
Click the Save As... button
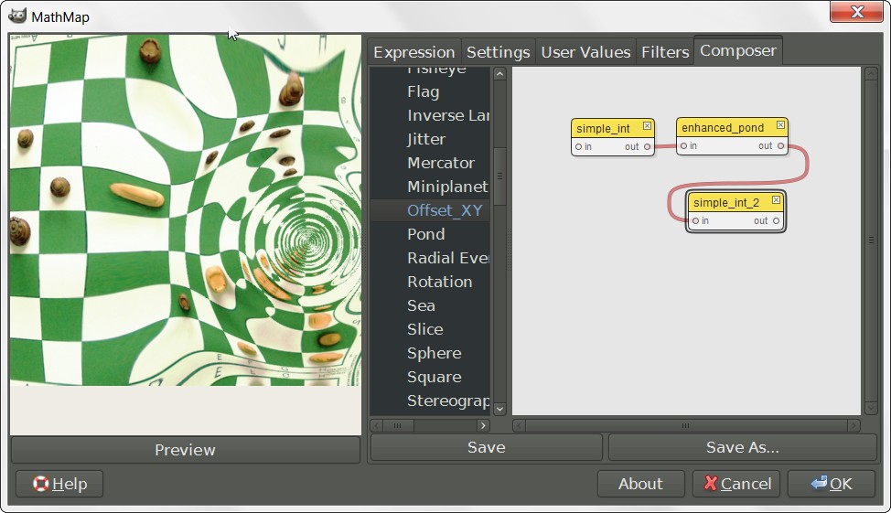pyautogui.click(x=743, y=448)
